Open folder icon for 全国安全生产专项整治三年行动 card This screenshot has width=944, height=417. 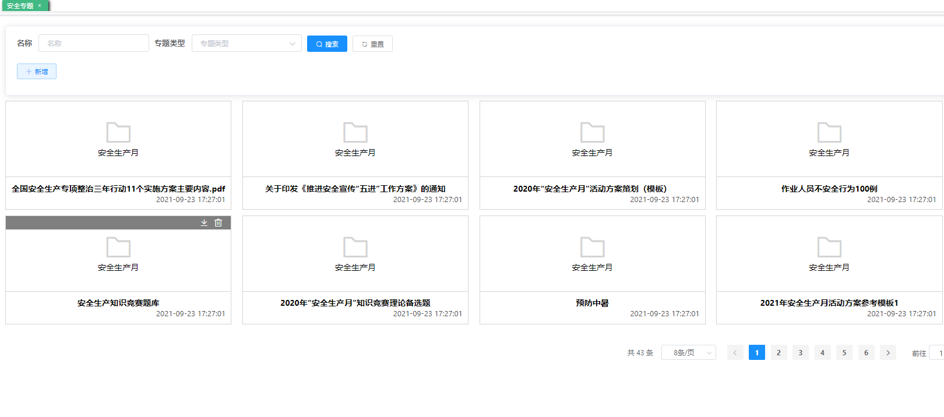point(118,132)
